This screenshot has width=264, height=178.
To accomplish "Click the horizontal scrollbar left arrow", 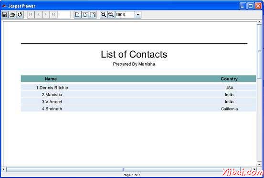I will tap(4, 169).
